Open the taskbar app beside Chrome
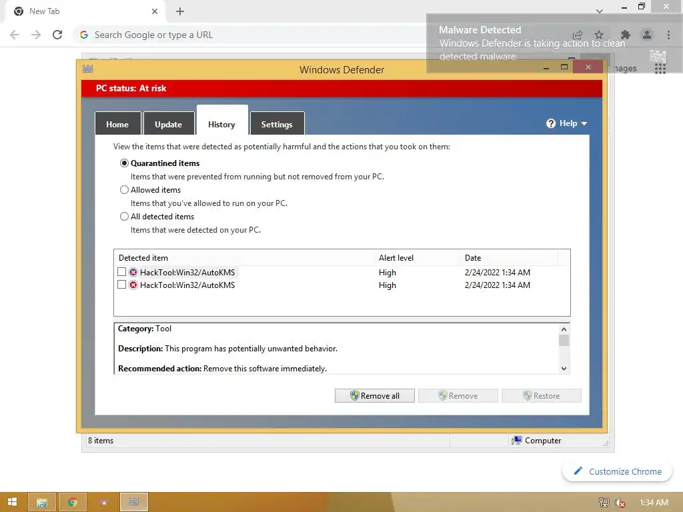Screen dimensions: 683x512 click(103, 502)
